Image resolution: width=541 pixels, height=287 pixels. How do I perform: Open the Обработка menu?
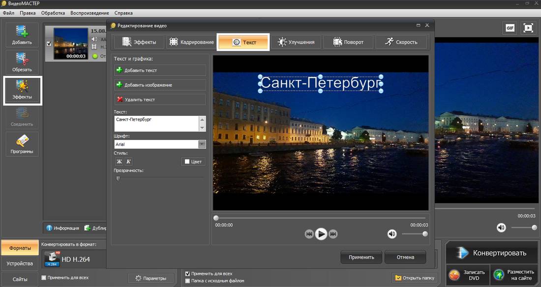tap(53, 13)
